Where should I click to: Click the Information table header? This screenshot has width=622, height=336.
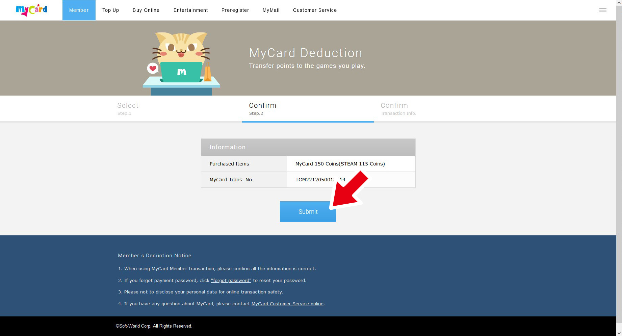pyautogui.click(x=308, y=147)
